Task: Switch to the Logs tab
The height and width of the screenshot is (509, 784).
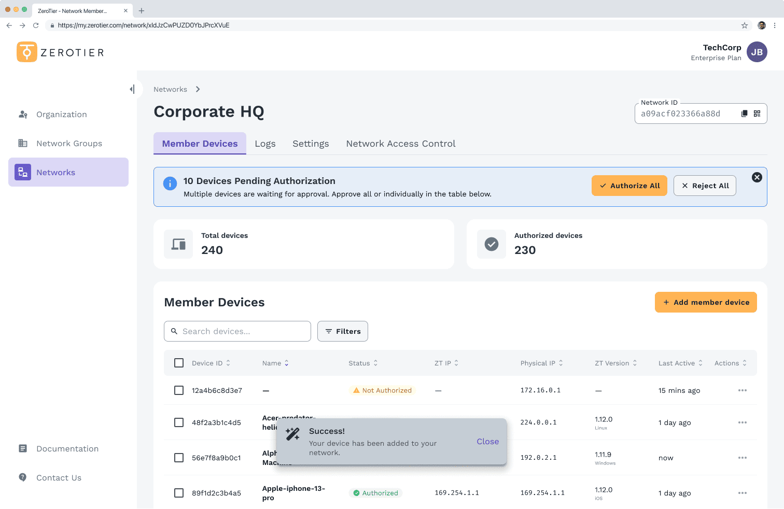Action: click(265, 144)
